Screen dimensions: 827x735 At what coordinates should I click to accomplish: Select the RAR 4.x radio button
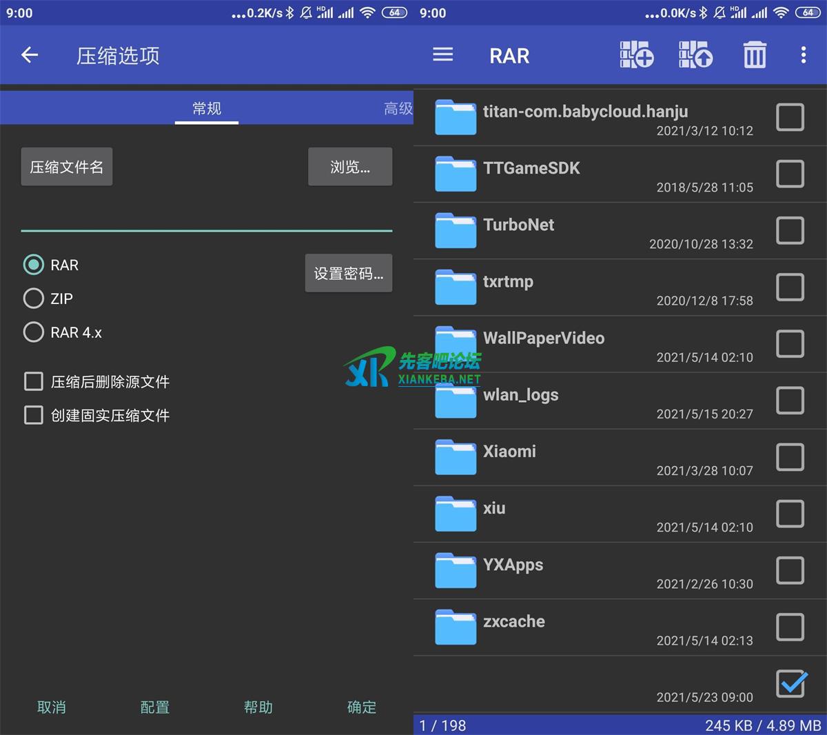coord(33,332)
